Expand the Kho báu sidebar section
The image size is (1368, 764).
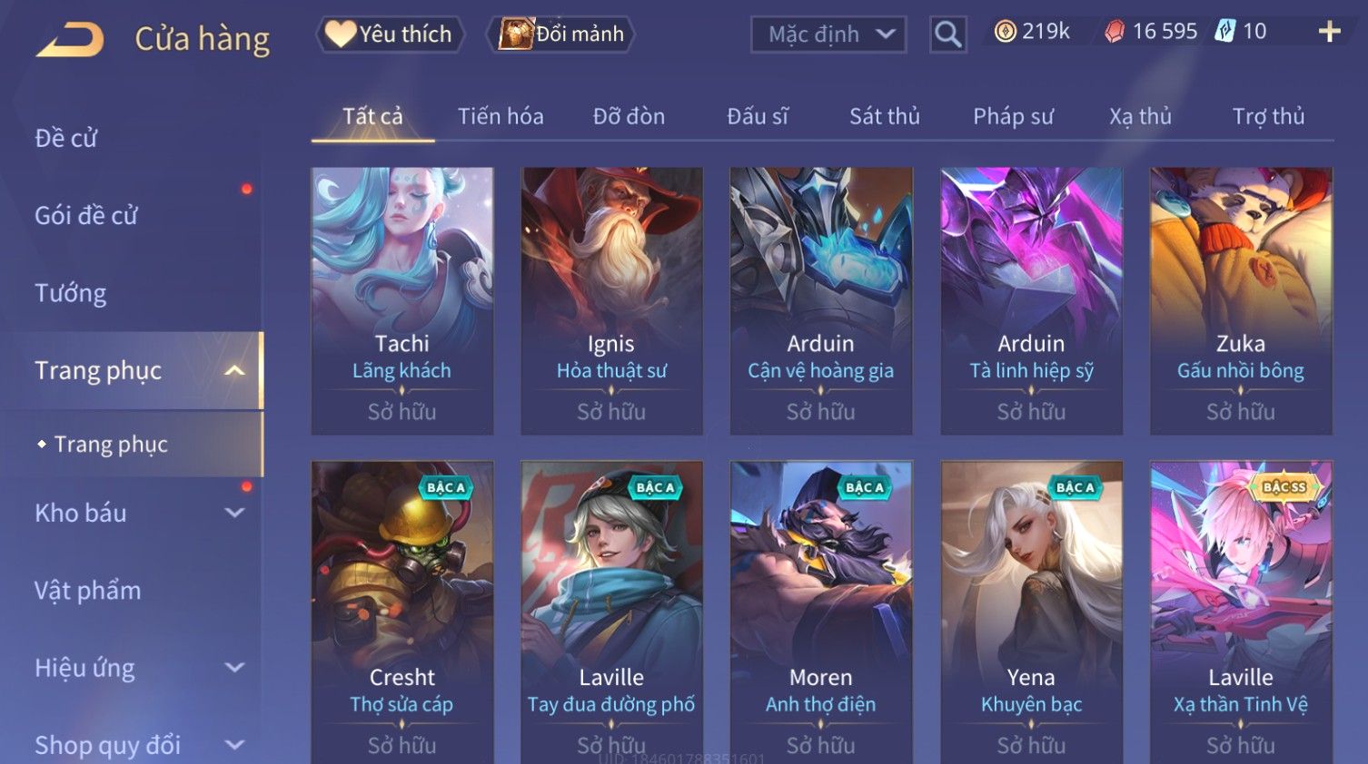235,513
